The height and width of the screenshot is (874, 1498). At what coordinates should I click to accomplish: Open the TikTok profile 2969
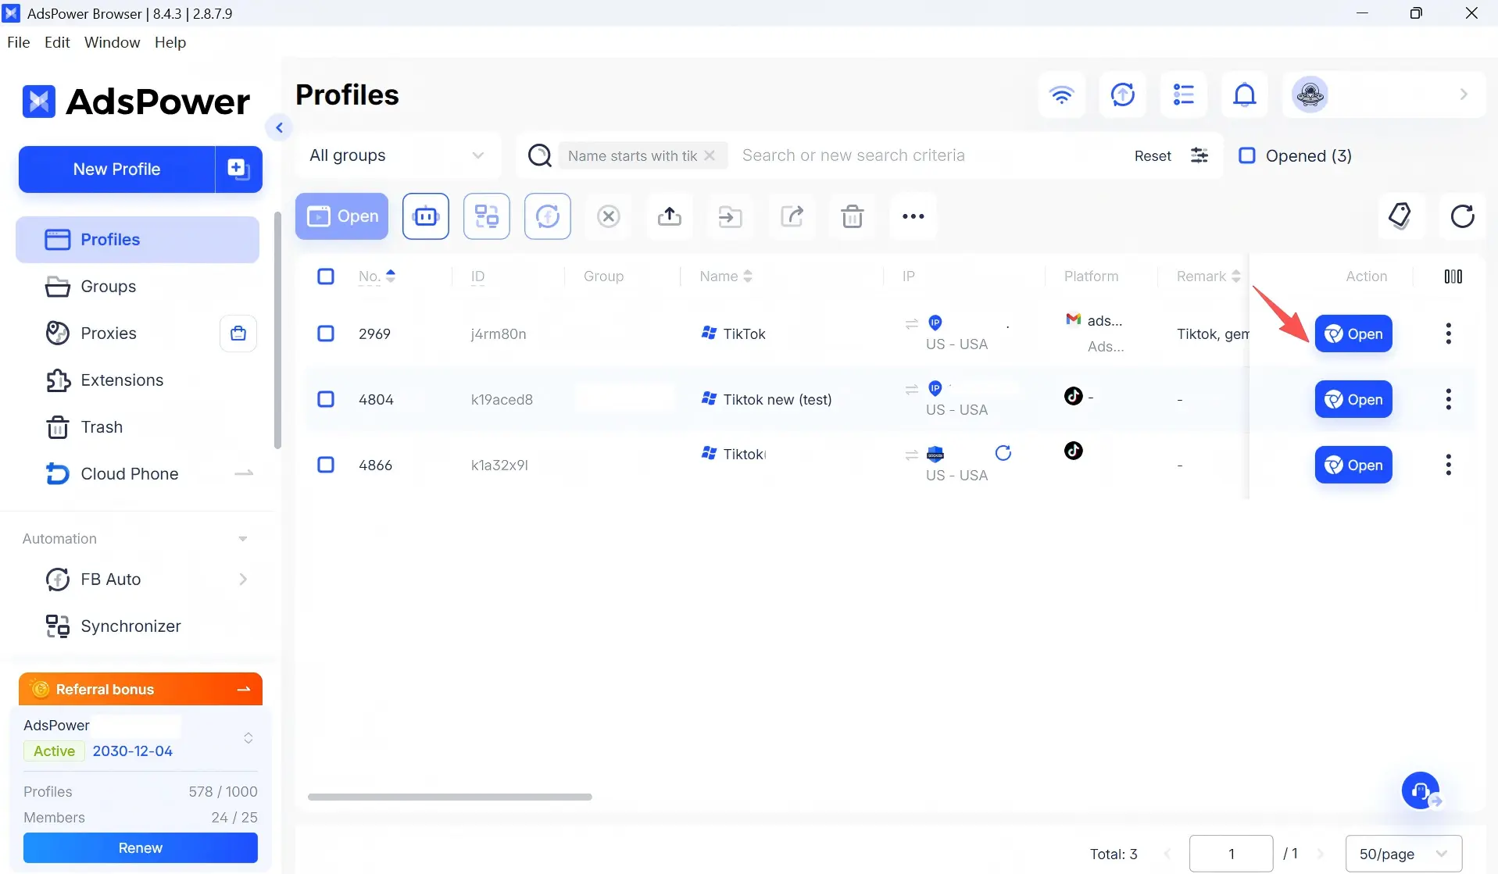click(x=1353, y=334)
